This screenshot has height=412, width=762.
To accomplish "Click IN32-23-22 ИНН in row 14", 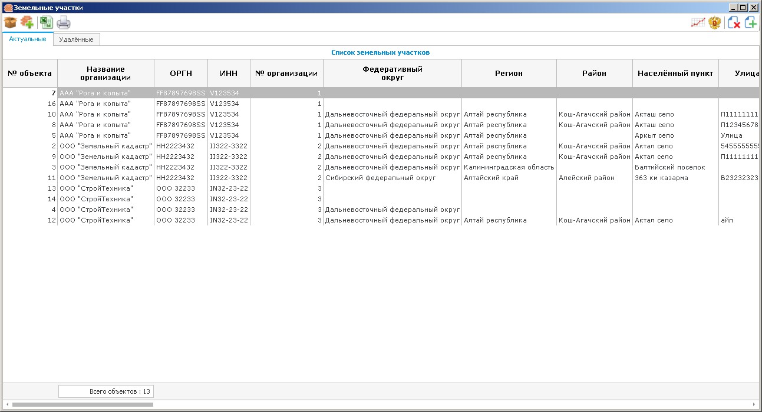I will 229,199.
